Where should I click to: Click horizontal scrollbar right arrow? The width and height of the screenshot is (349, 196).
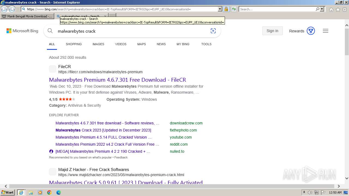point(339,186)
